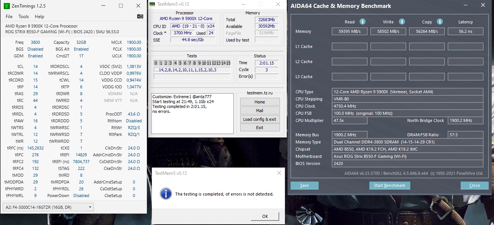Click the ProcODT value 43.6 Ω
The image size is (494, 225).
(134, 114)
